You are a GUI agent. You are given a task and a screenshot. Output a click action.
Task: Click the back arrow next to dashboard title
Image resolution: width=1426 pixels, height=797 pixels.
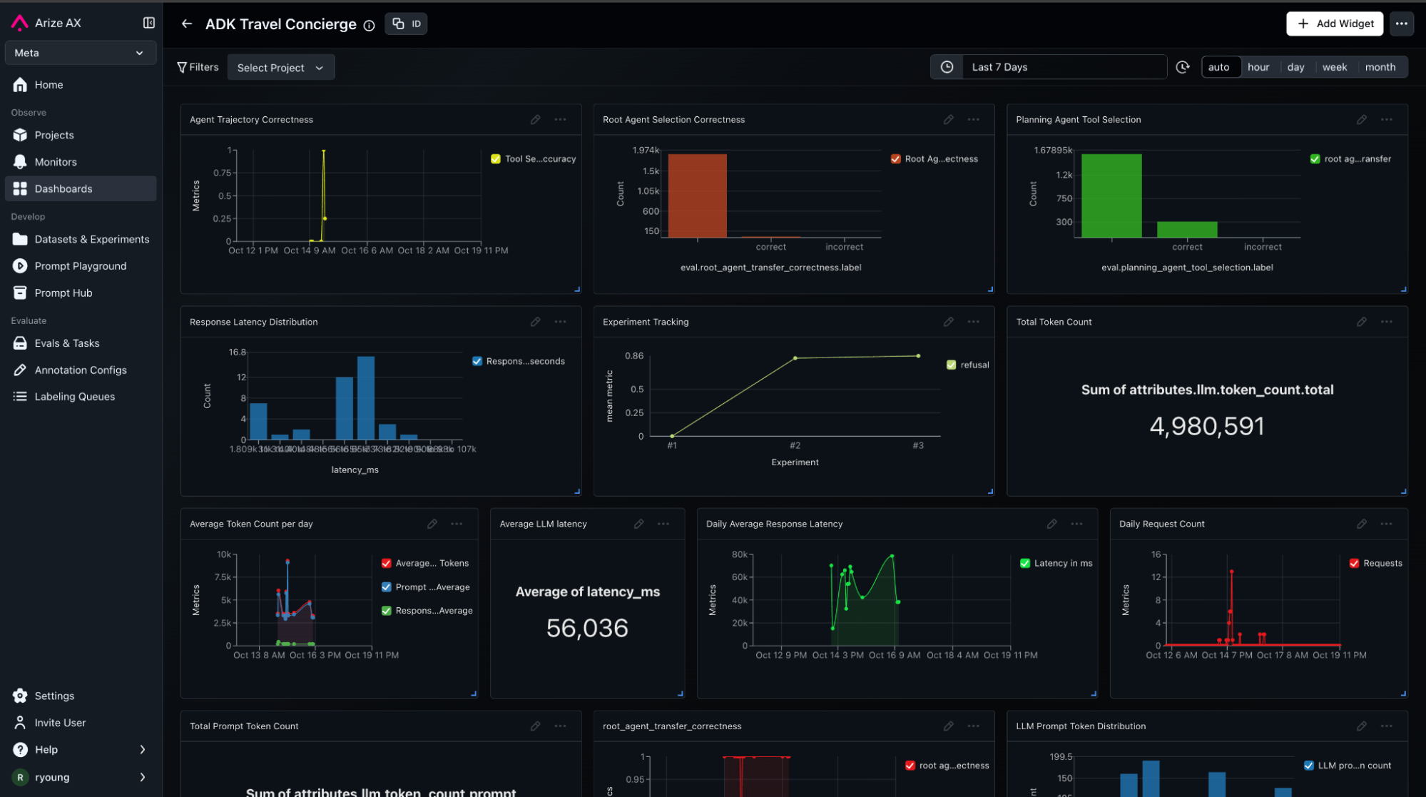pos(187,24)
